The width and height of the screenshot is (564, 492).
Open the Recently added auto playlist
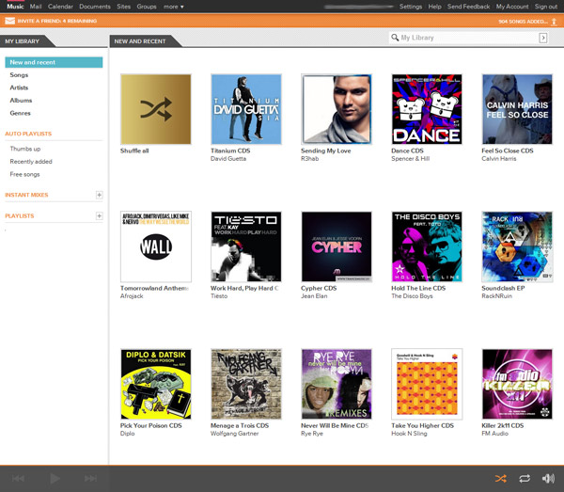coord(31,162)
